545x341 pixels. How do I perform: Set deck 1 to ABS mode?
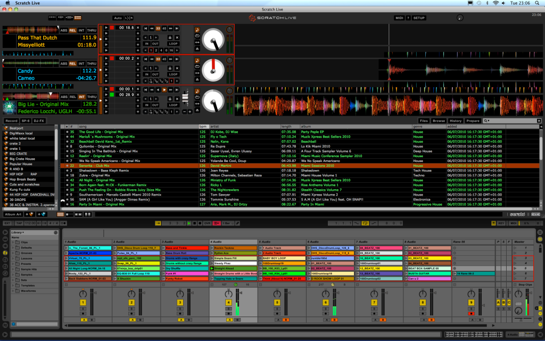click(64, 30)
